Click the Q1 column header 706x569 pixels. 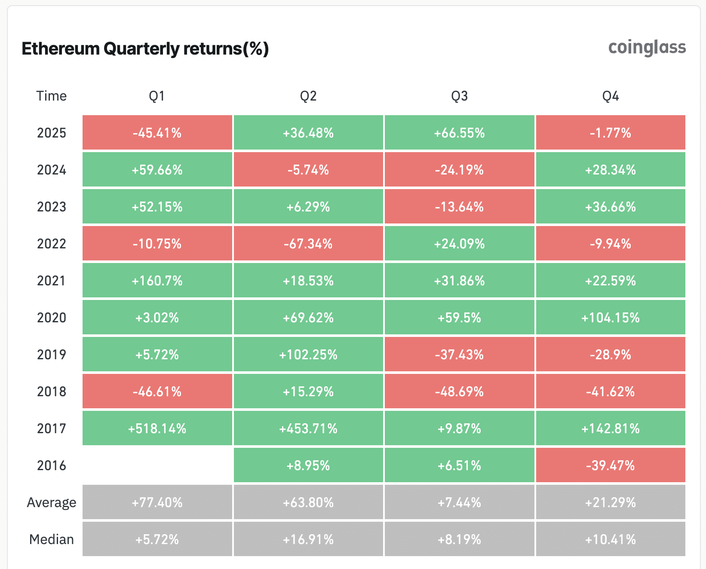click(x=157, y=96)
